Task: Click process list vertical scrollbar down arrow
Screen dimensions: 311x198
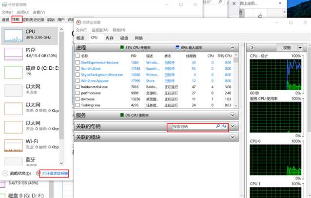Action: (236, 106)
